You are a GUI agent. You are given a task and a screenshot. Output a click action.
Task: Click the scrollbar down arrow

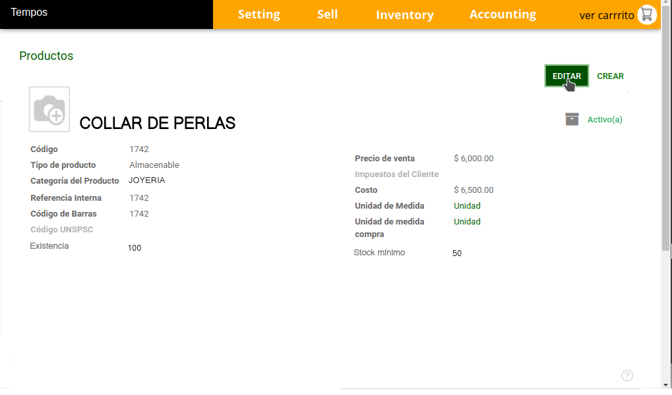pos(666,384)
